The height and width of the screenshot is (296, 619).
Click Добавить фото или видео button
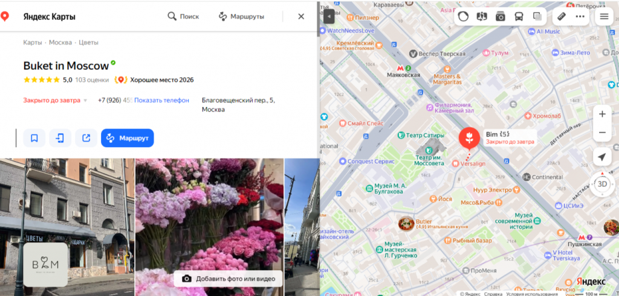pyautogui.click(x=228, y=279)
